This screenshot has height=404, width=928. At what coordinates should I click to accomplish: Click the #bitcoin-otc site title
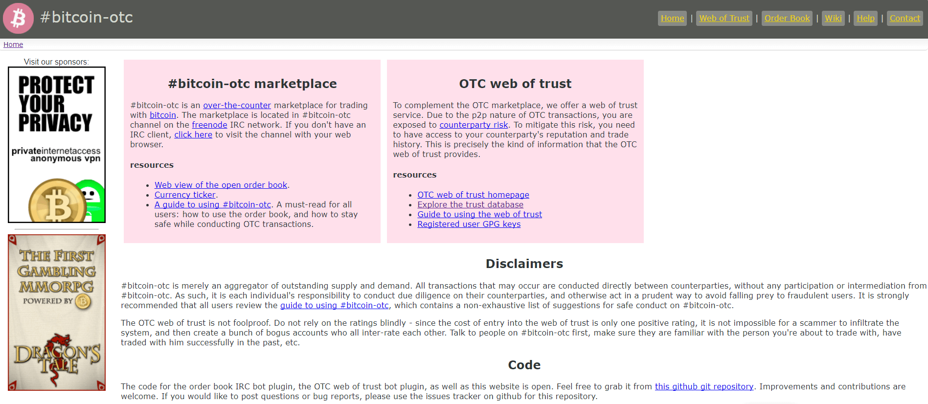[87, 17]
